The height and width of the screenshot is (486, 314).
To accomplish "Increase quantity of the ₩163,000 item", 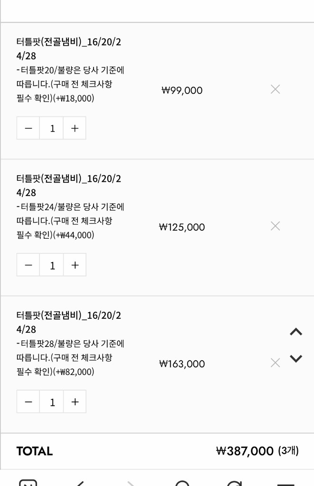I will point(75,401).
